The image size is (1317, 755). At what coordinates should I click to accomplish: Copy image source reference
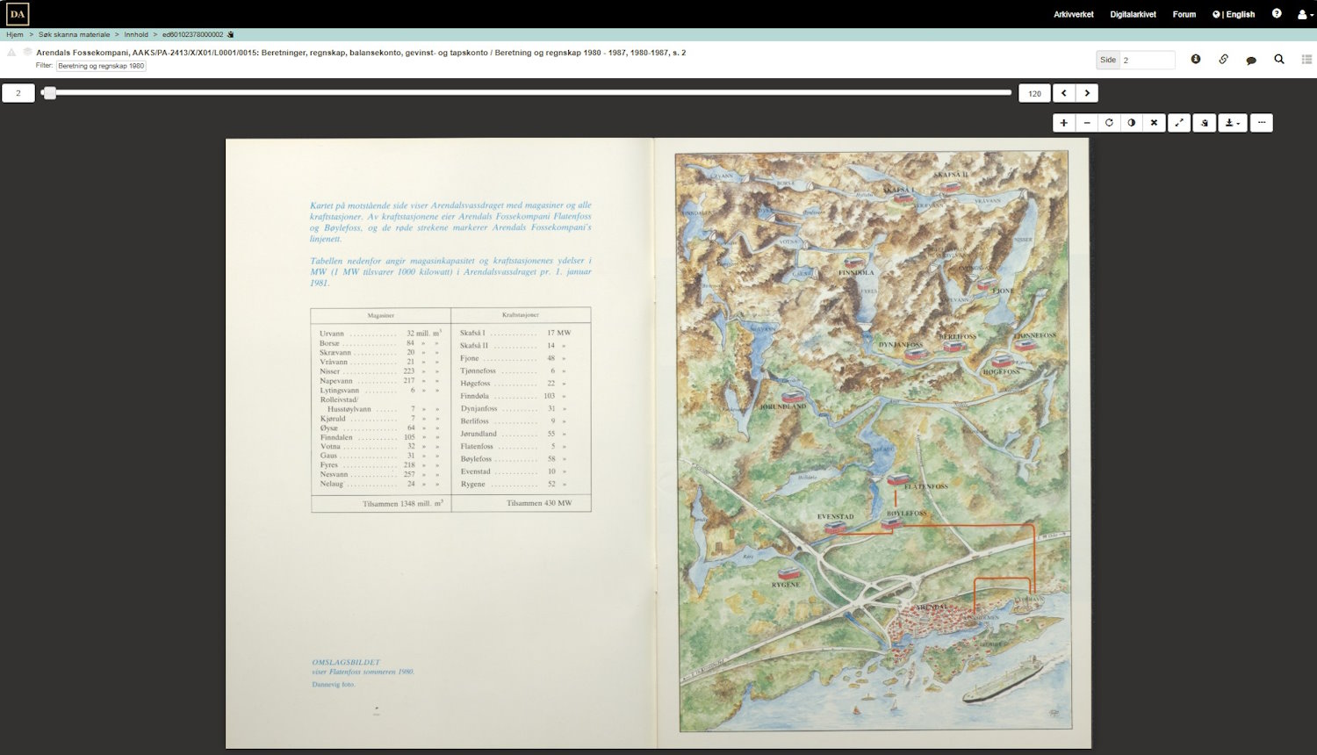(1205, 123)
